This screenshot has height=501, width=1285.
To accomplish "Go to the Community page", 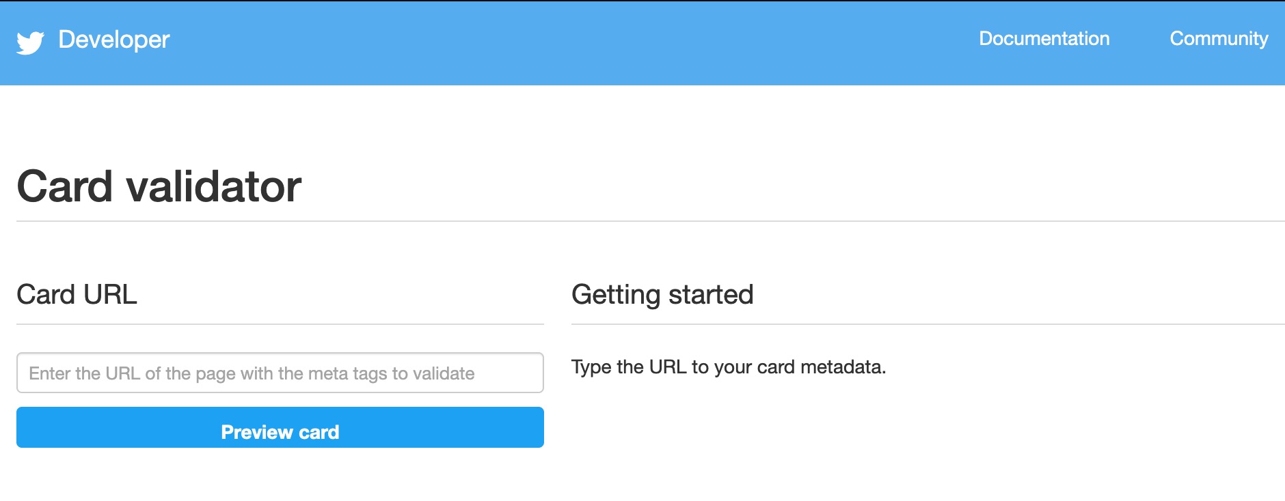I will coord(1219,39).
